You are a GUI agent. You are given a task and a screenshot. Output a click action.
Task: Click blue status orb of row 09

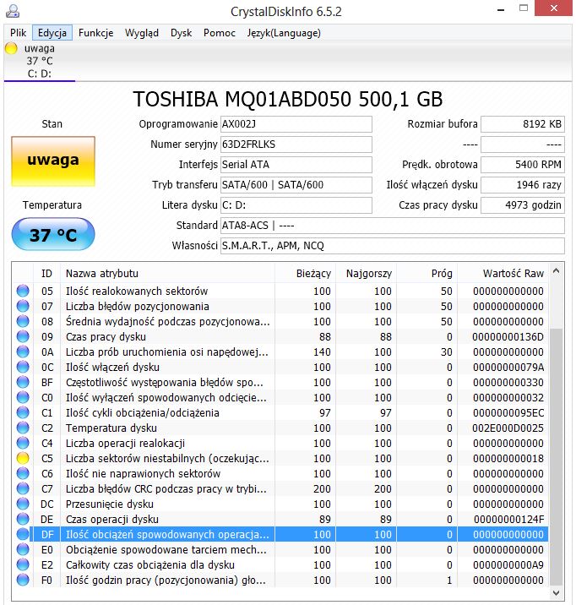pos(23,336)
